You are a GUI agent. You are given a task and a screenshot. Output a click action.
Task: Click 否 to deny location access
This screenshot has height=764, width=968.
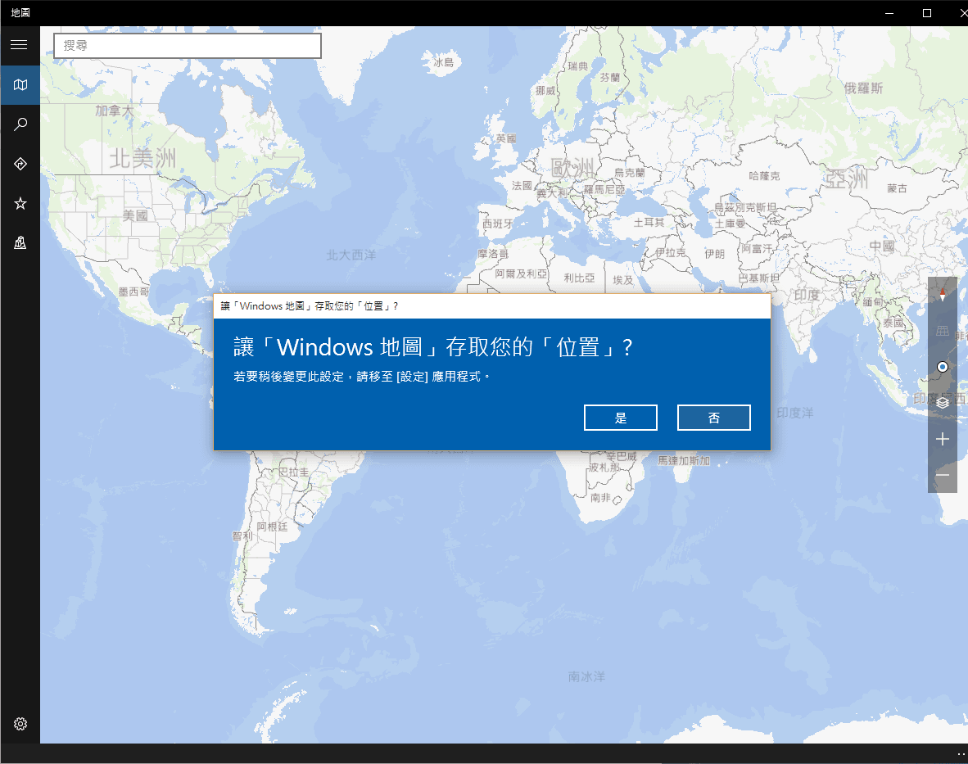[x=713, y=418]
